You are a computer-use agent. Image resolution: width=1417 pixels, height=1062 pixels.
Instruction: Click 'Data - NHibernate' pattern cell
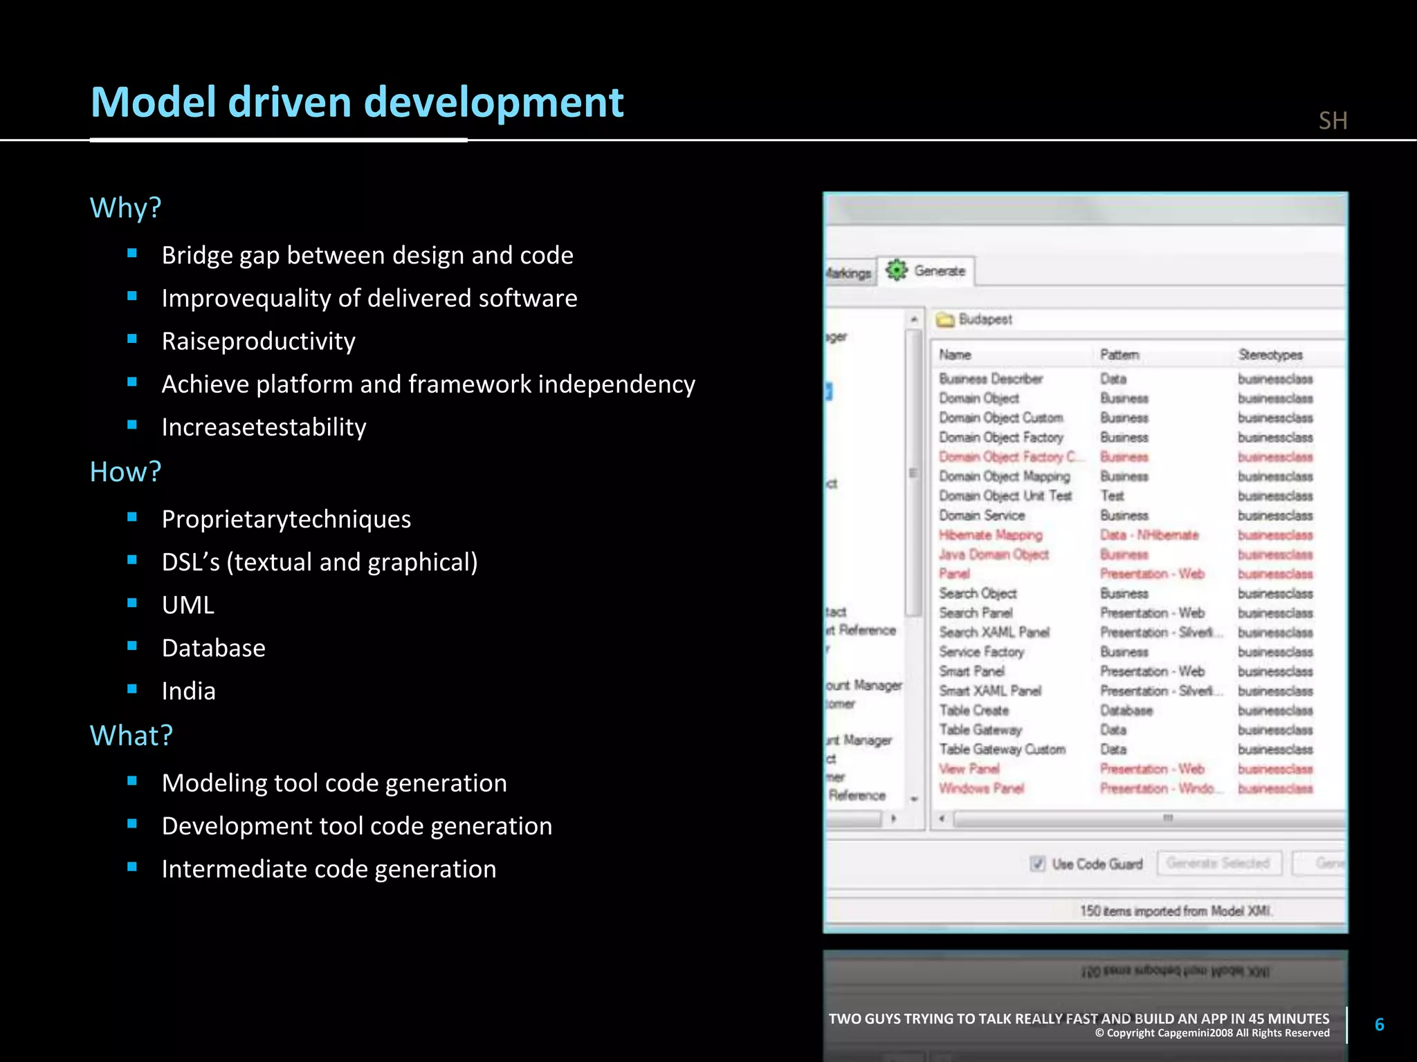pos(1149,535)
